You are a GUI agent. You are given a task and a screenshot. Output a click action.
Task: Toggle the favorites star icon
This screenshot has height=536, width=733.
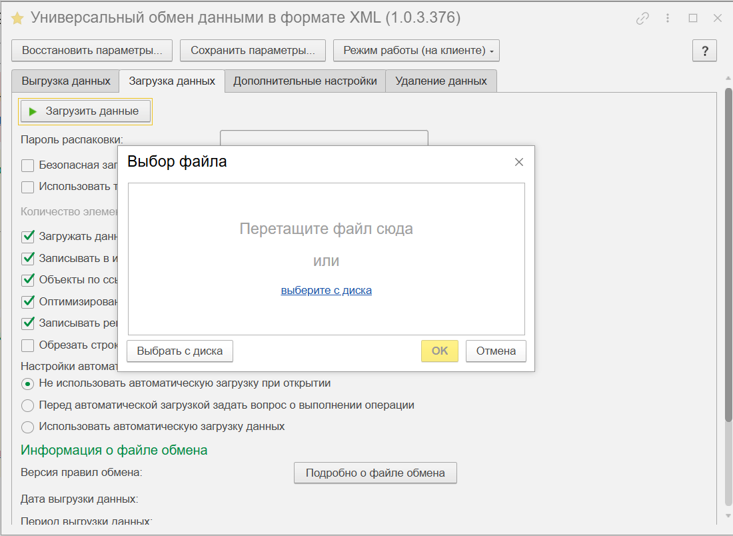pos(17,18)
